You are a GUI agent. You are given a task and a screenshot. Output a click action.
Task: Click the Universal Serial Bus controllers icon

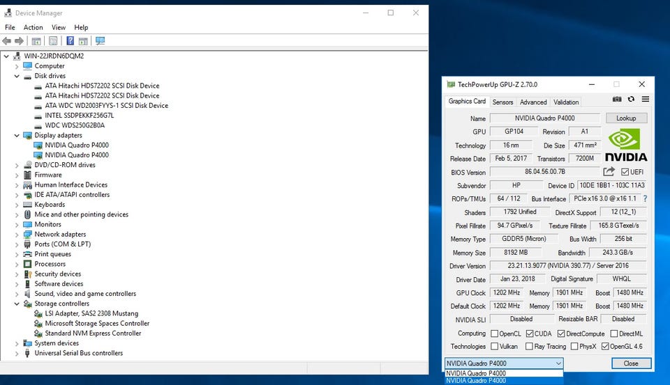(x=28, y=353)
